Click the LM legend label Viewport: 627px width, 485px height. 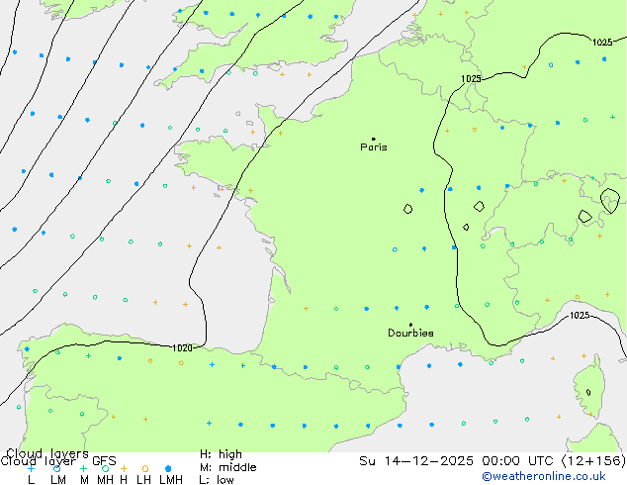(x=58, y=479)
